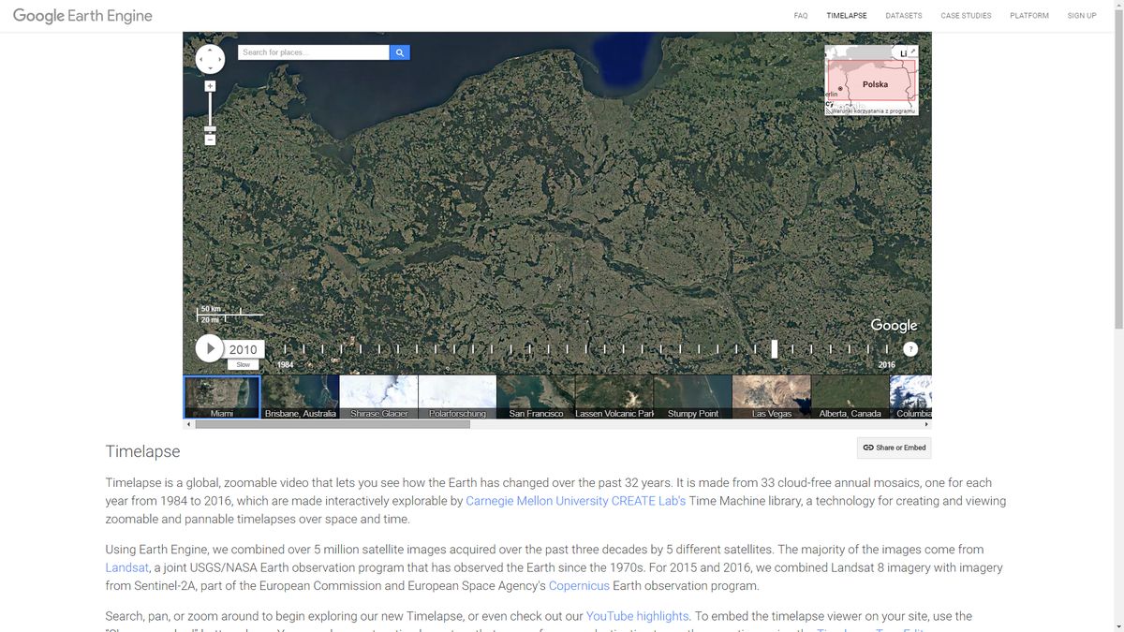Zoom out using the minus button
The width and height of the screenshot is (1124, 632).
tap(210, 140)
